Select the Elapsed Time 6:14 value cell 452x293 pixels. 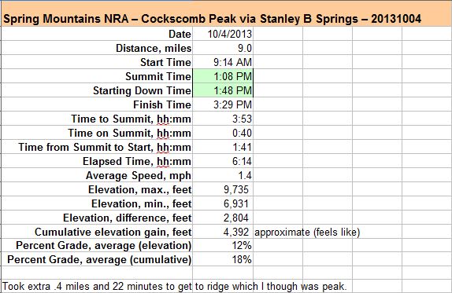(223, 161)
